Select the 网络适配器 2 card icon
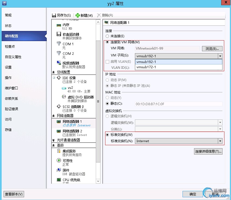Image resolution: width=231 pixels, height=200 pixels. click(x=59, y=131)
